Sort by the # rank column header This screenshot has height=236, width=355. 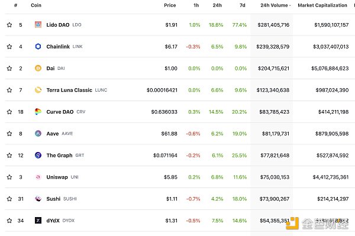click(x=15, y=5)
